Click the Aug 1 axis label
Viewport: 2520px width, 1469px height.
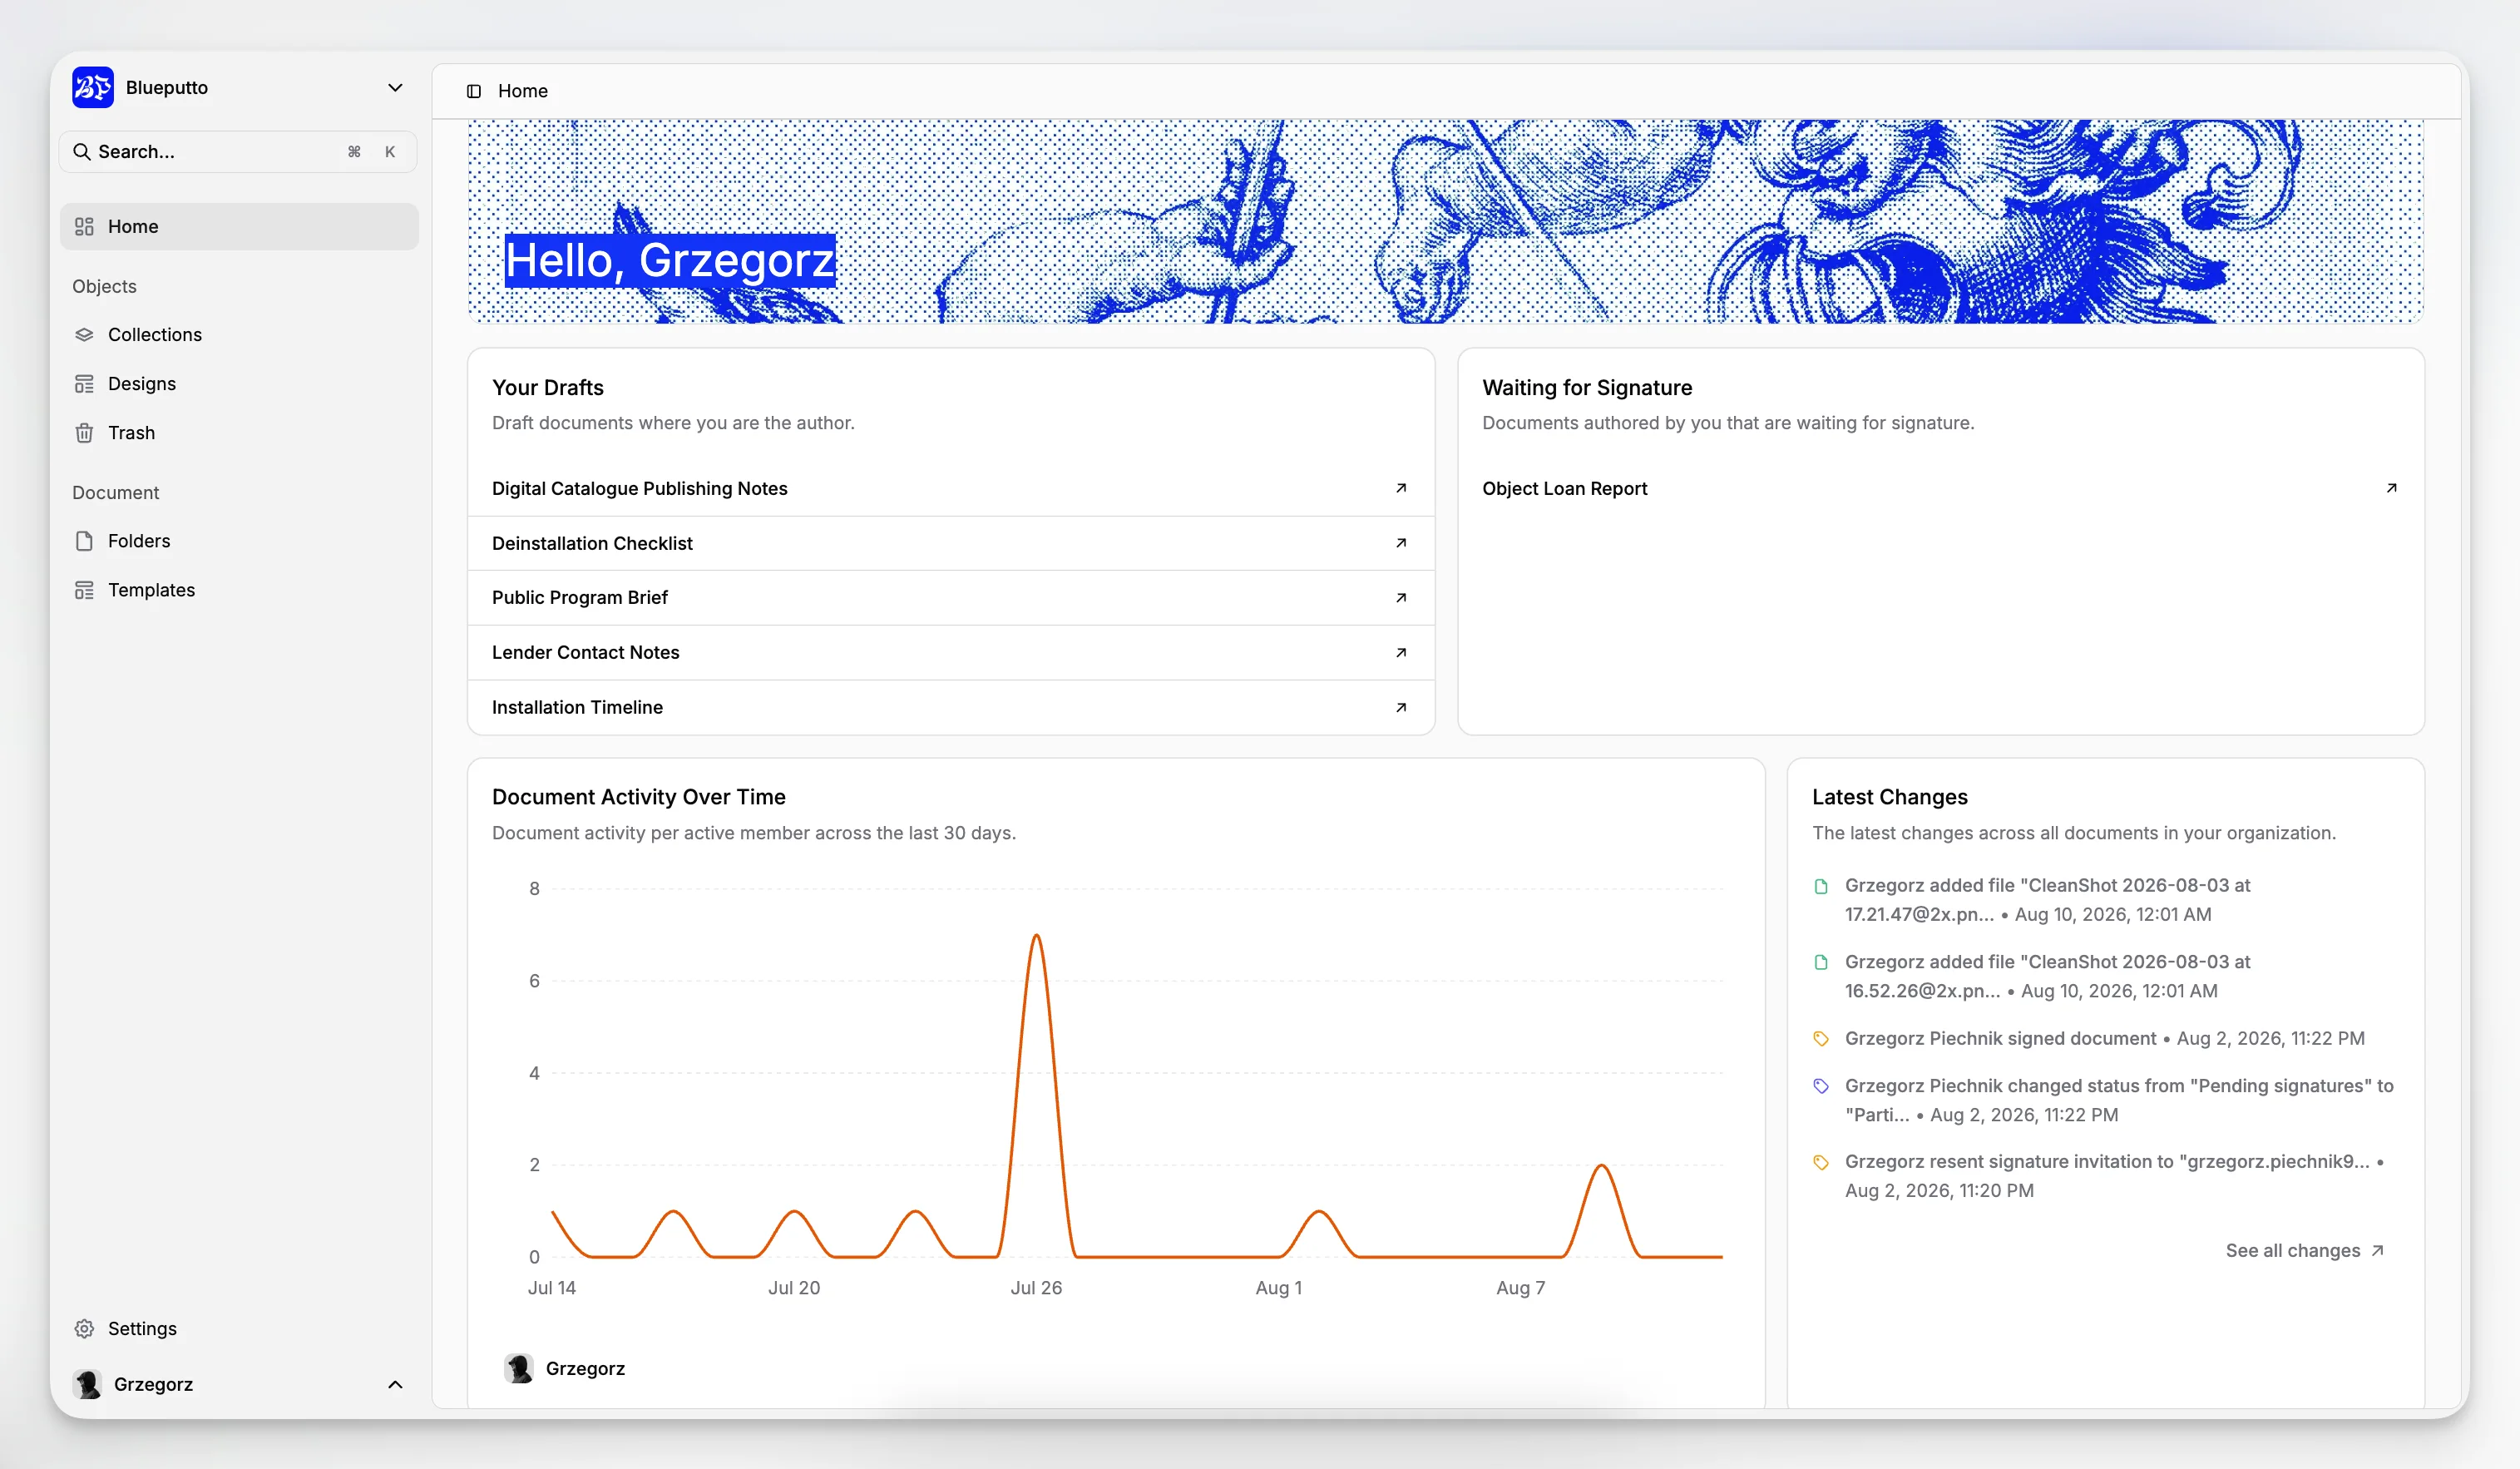[1278, 1288]
